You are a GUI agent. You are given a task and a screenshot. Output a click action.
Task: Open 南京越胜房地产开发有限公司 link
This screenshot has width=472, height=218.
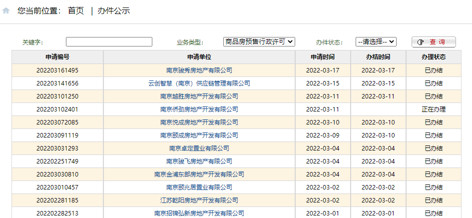click(x=199, y=96)
